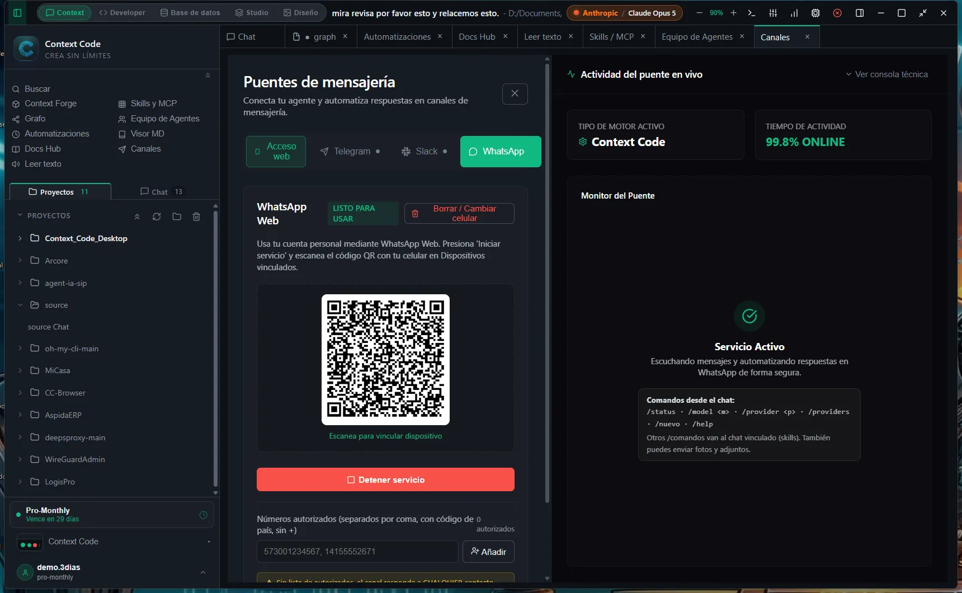Open the Anthropic Claude Opus 5 model selector

tap(624, 13)
